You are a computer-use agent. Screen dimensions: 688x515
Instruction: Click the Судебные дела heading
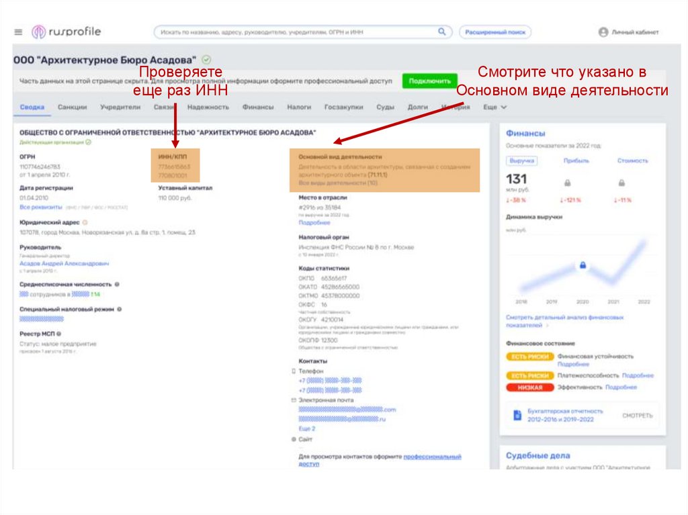coord(537,455)
